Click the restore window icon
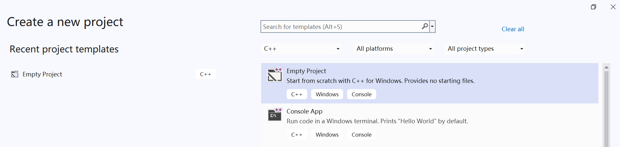 (x=594, y=7)
